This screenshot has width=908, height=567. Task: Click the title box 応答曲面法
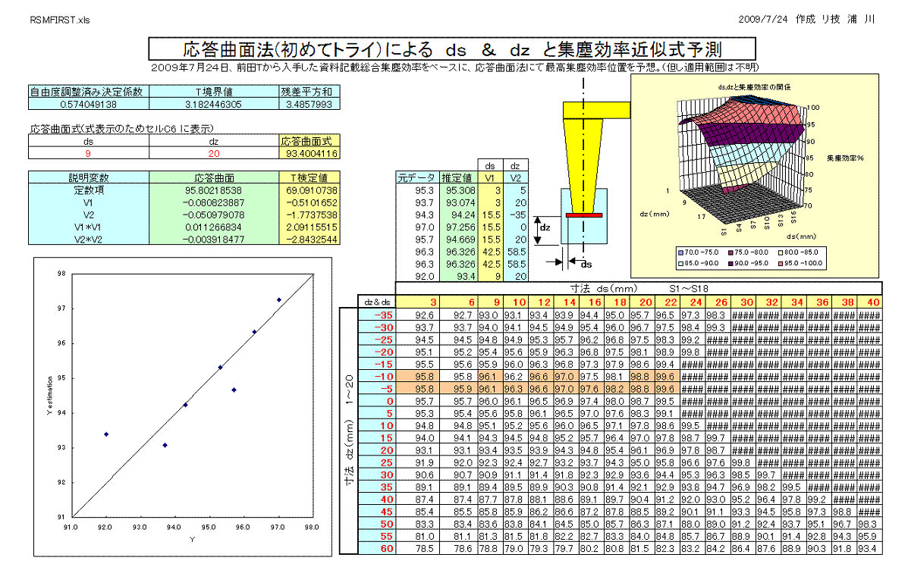(453, 50)
